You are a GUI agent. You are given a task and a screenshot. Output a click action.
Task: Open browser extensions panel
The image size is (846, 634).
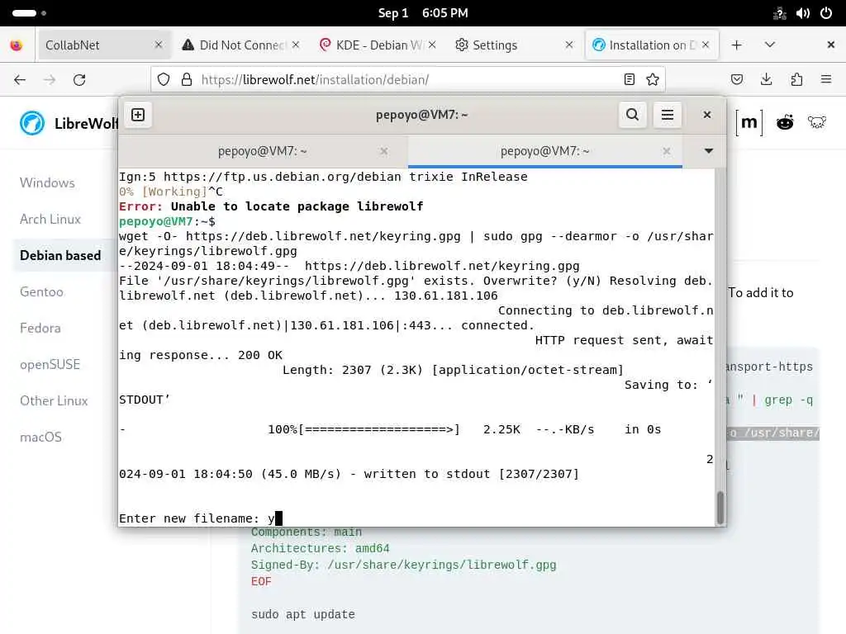(796, 80)
